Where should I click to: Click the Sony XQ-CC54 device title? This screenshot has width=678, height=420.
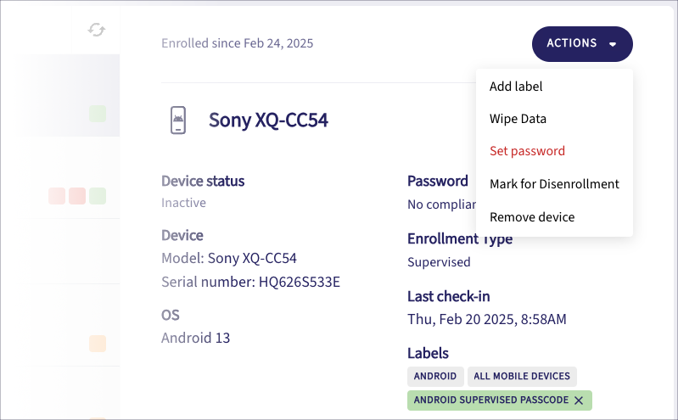tap(268, 120)
